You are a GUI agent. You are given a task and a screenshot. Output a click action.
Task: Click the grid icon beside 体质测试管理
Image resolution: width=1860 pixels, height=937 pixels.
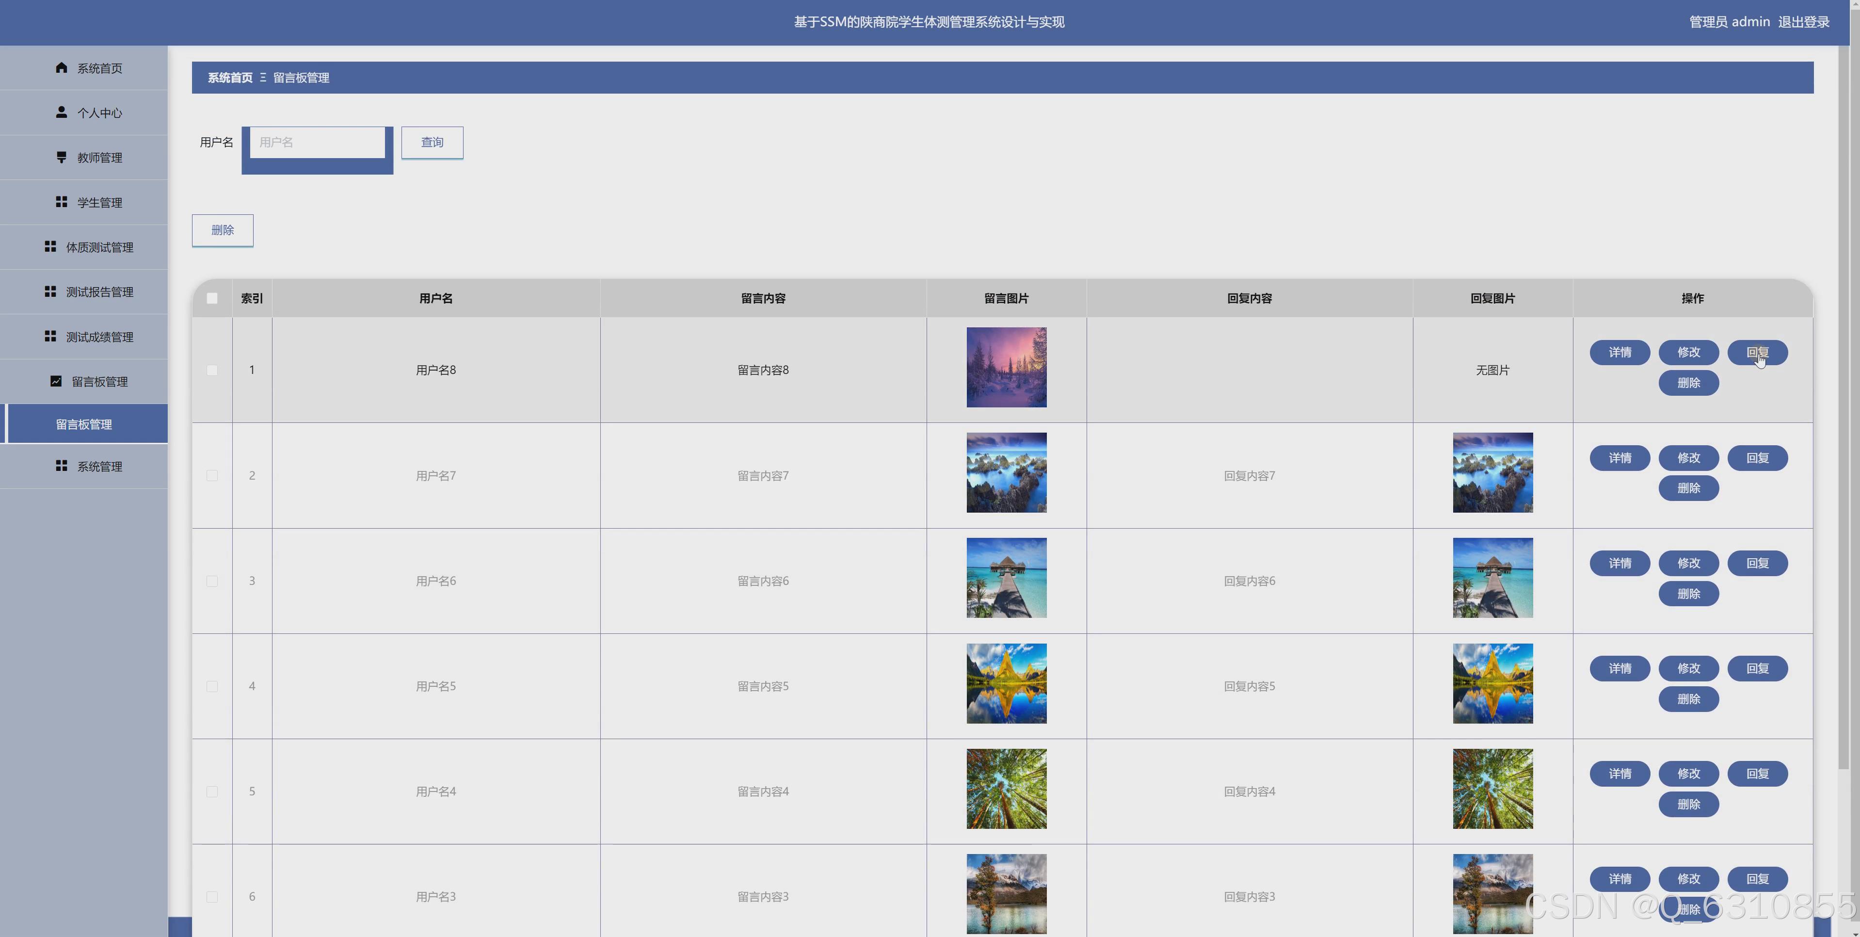click(x=50, y=247)
